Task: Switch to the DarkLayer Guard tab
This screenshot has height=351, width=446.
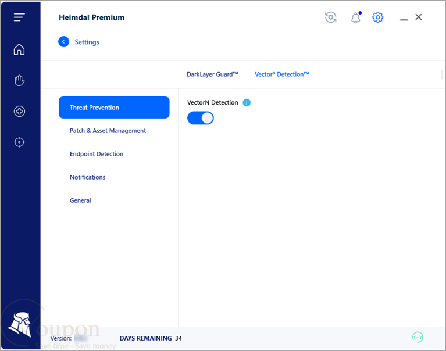Action: [212, 74]
